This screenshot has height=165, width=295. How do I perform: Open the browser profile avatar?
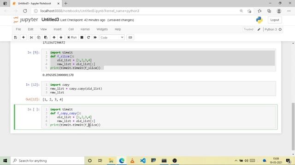279,11
